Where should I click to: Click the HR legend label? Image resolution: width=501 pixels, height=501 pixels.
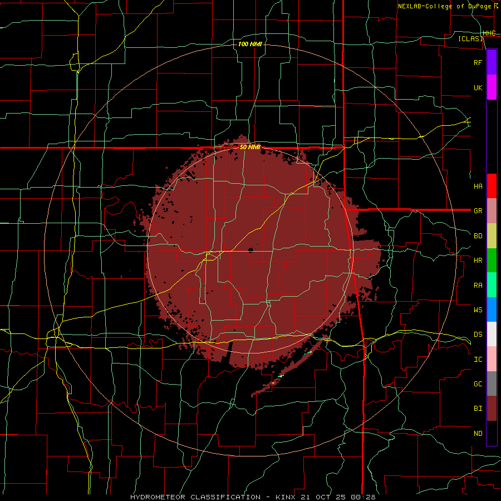coord(478,261)
